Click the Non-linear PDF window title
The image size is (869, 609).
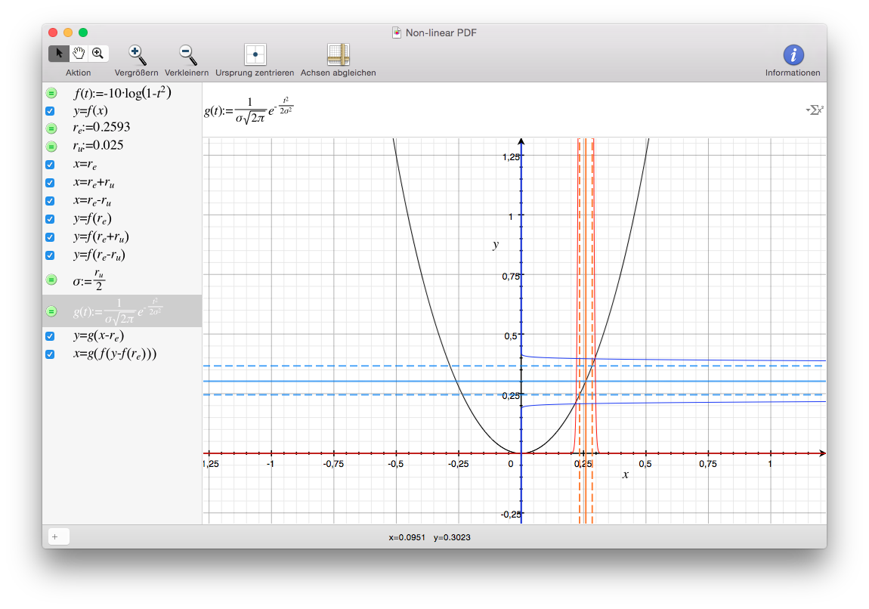[x=441, y=32]
